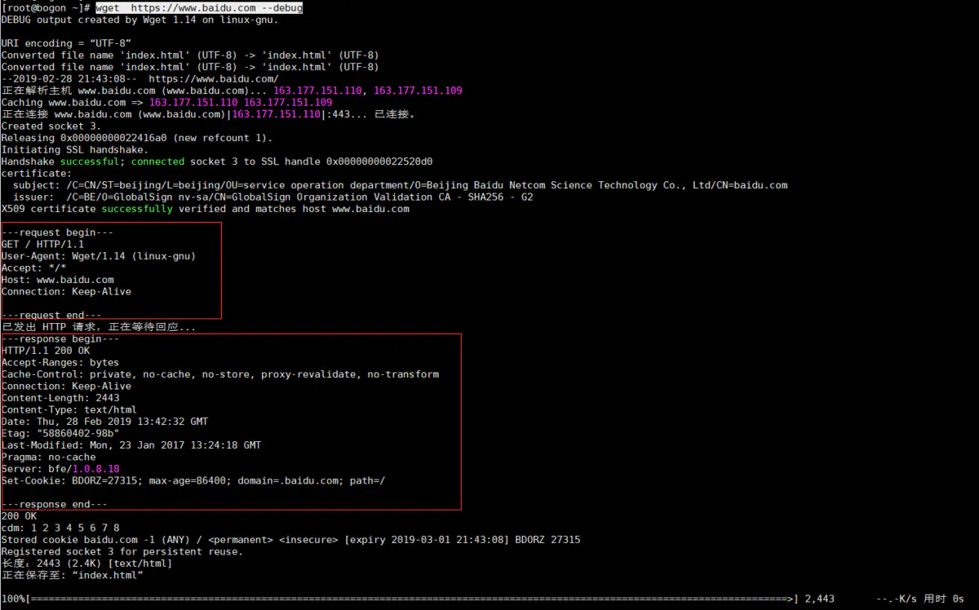Click the '---request end---' marker
The image size is (979, 610).
pyautogui.click(x=51, y=316)
